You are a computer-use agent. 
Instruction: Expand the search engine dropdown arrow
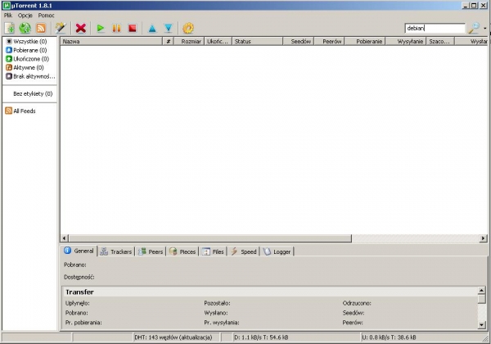click(x=485, y=28)
